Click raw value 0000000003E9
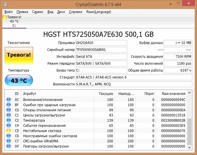The image size is (197, 155). (173, 125)
